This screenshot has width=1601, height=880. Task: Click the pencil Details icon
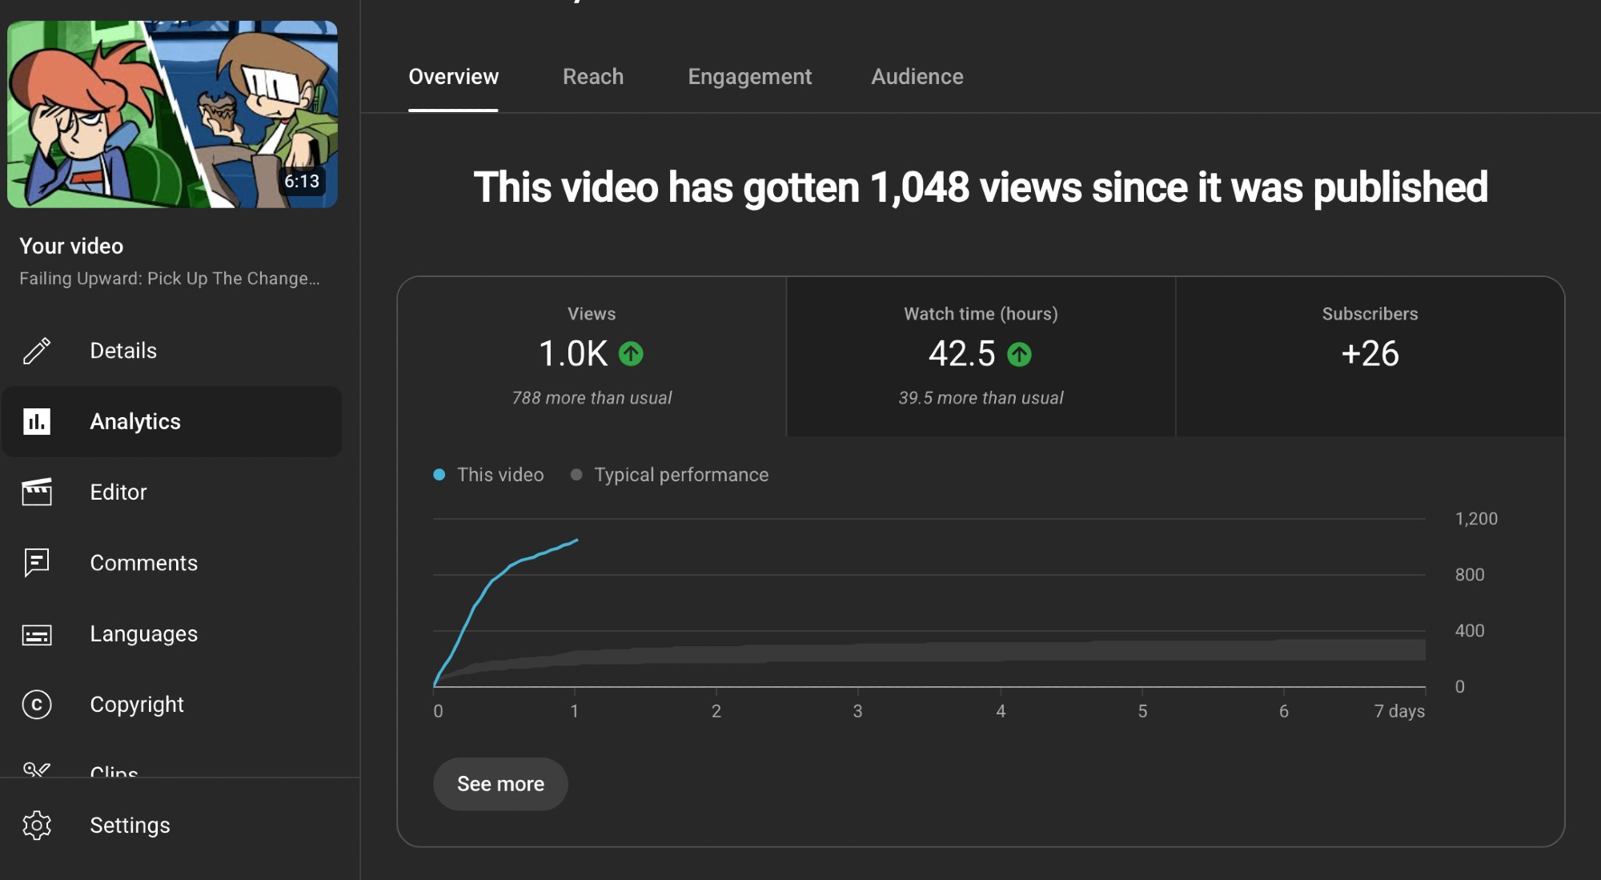[37, 351]
